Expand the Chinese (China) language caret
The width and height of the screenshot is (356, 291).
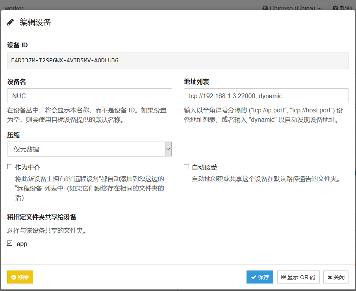click(x=319, y=8)
